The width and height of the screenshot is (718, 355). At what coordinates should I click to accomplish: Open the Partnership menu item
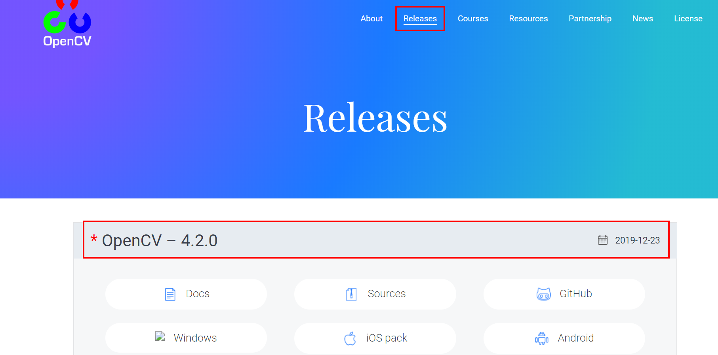pos(590,19)
